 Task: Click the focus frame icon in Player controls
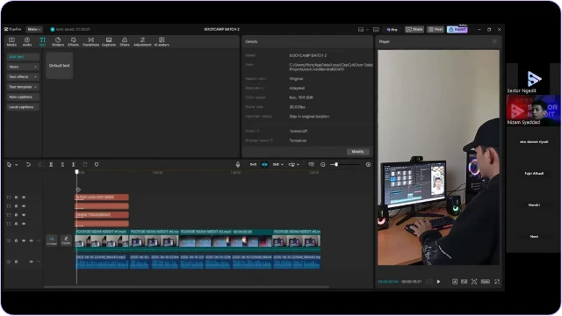click(474, 282)
